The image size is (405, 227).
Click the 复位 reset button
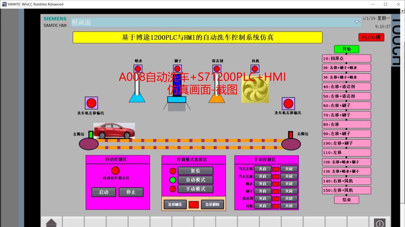tap(196, 171)
